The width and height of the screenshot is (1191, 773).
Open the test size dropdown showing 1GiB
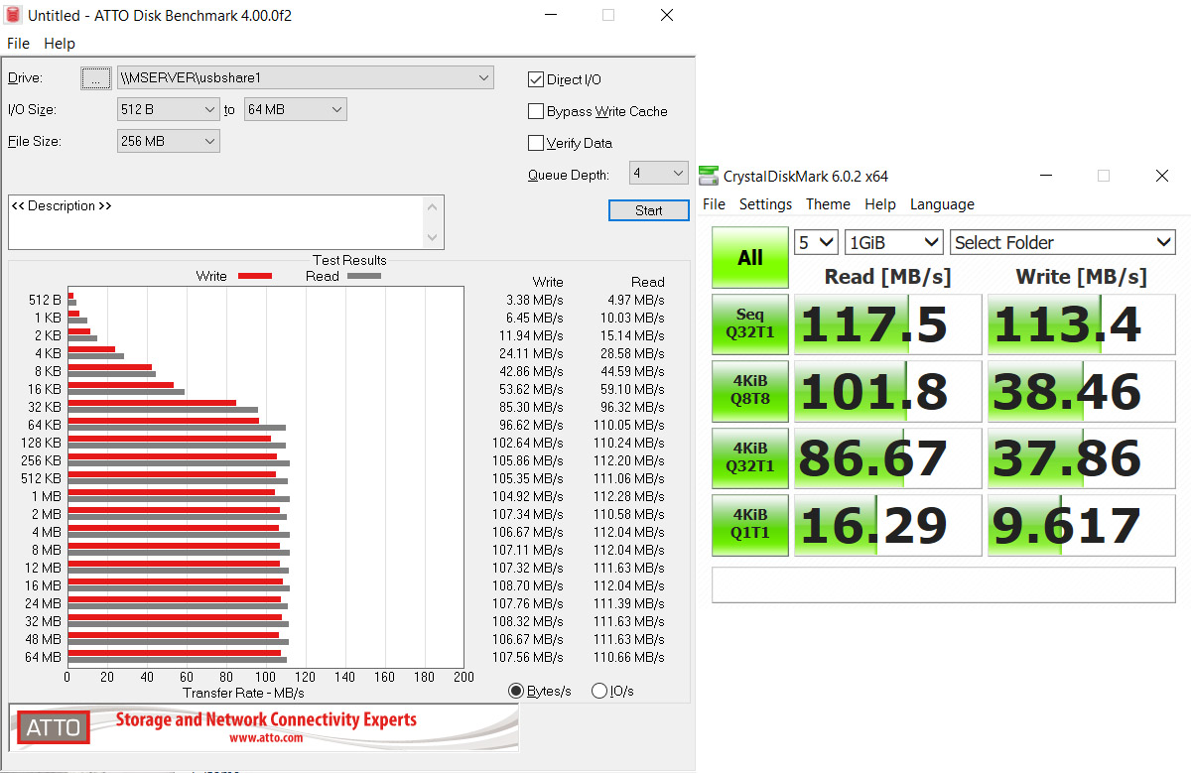click(x=893, y=242)
